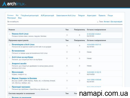Click post count 9 in Початківцям row
The image size is (130, 98).
pyautogui.click(x=80, y=46)
